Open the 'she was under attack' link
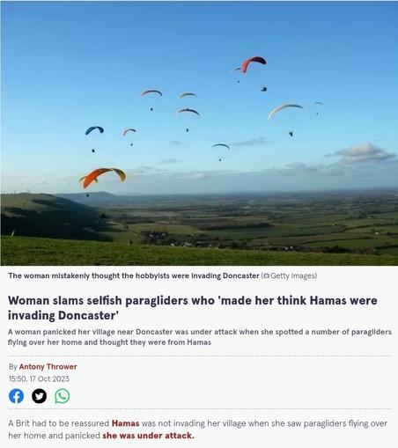This screenshot has height=448, width=398. tap(148, 436)
